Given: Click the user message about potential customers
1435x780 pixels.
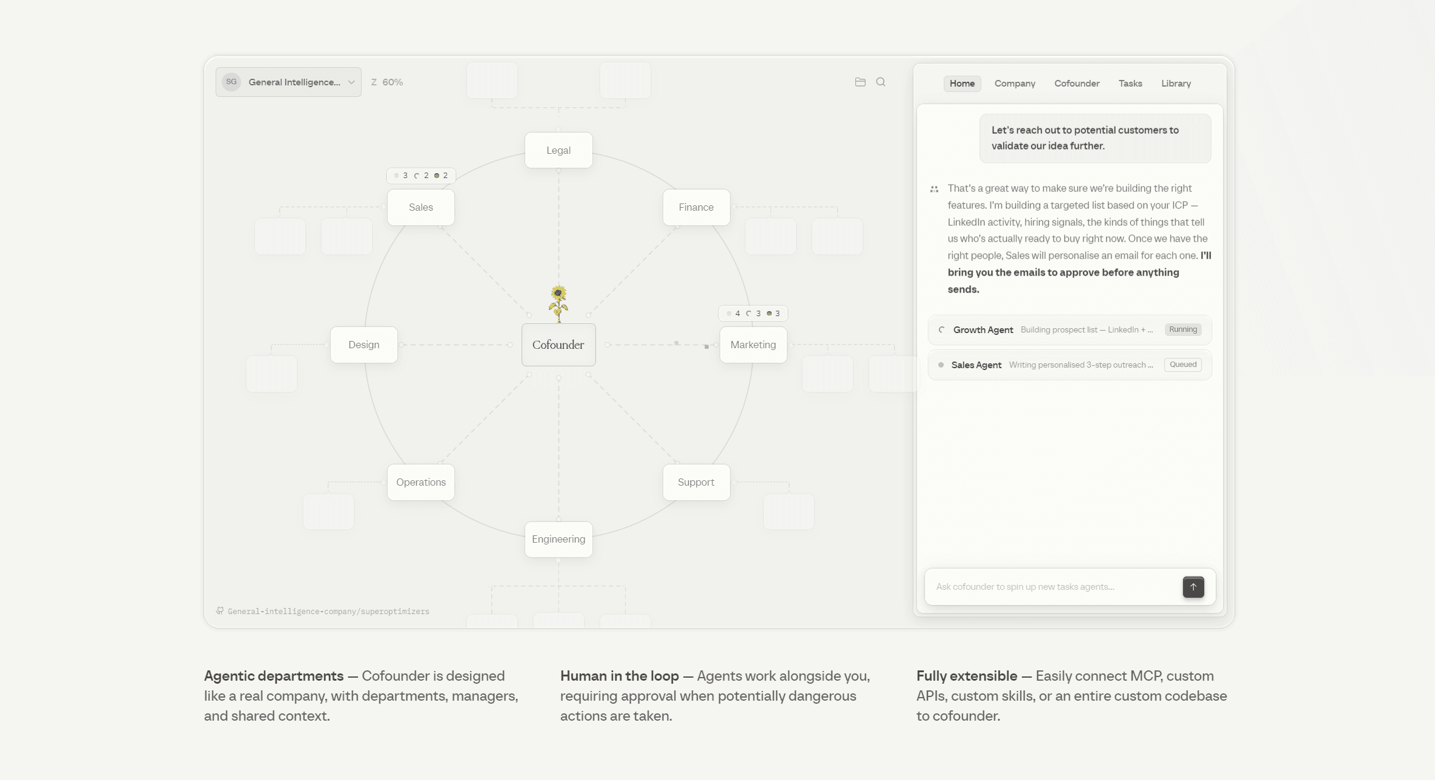Looking at the screenshot, I should [1095, 138].
